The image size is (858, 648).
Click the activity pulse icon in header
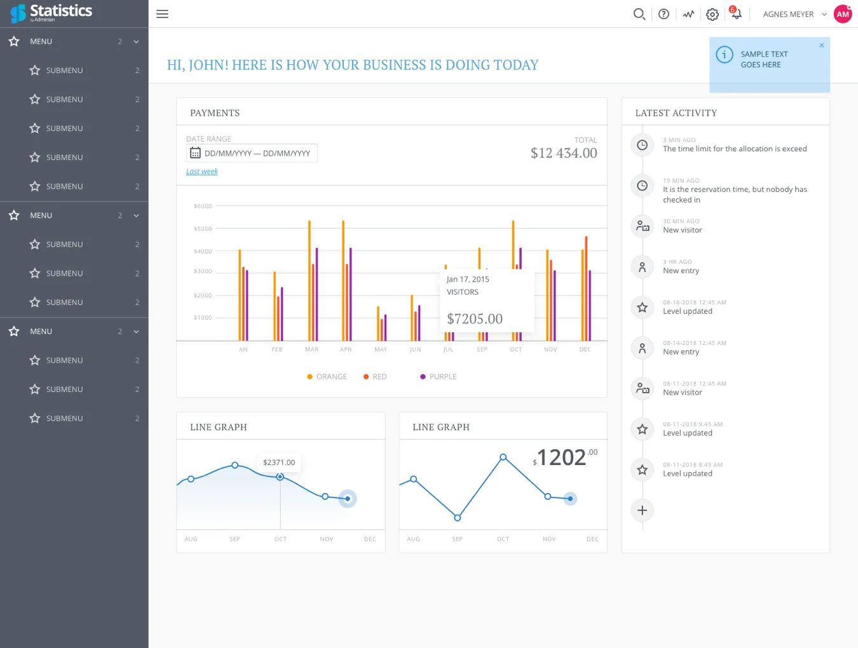point(688,14)
